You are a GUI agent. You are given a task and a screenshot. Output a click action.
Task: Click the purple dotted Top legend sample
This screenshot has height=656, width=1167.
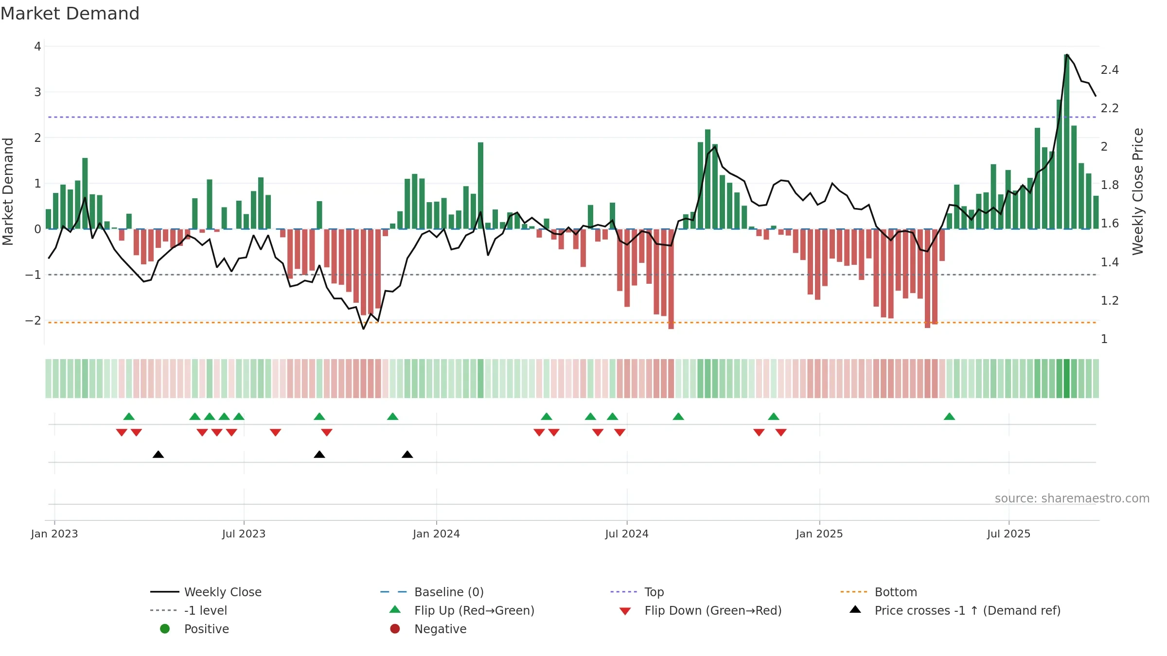(623, 592)
